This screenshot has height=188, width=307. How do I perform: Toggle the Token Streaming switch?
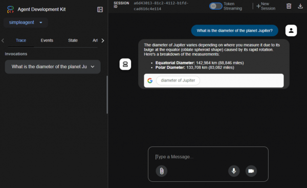click(215, 6)
